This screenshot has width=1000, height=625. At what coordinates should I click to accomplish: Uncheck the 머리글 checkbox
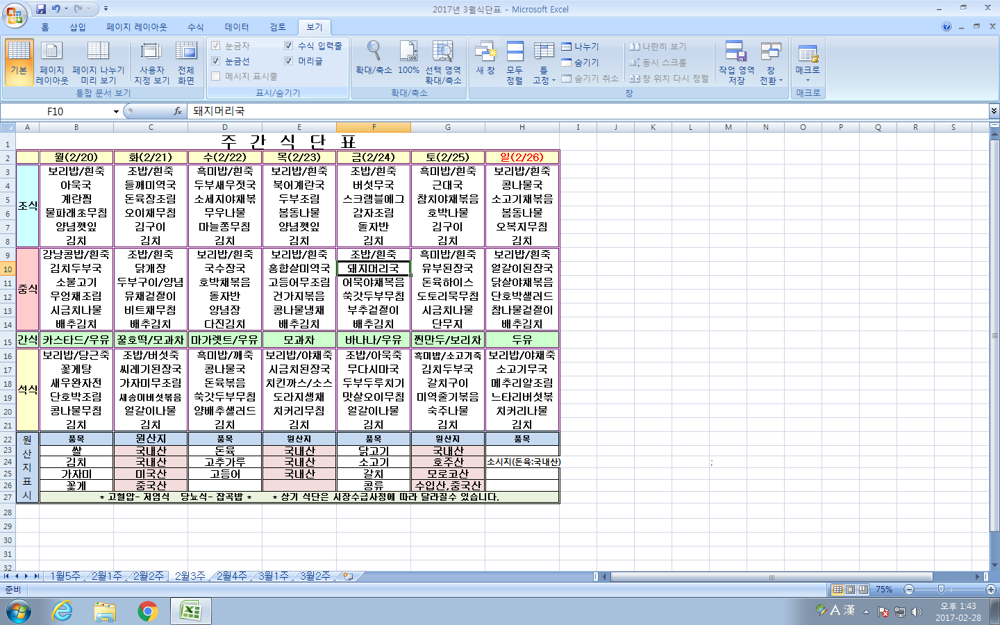pyautogui.click(x=289, y=61)
